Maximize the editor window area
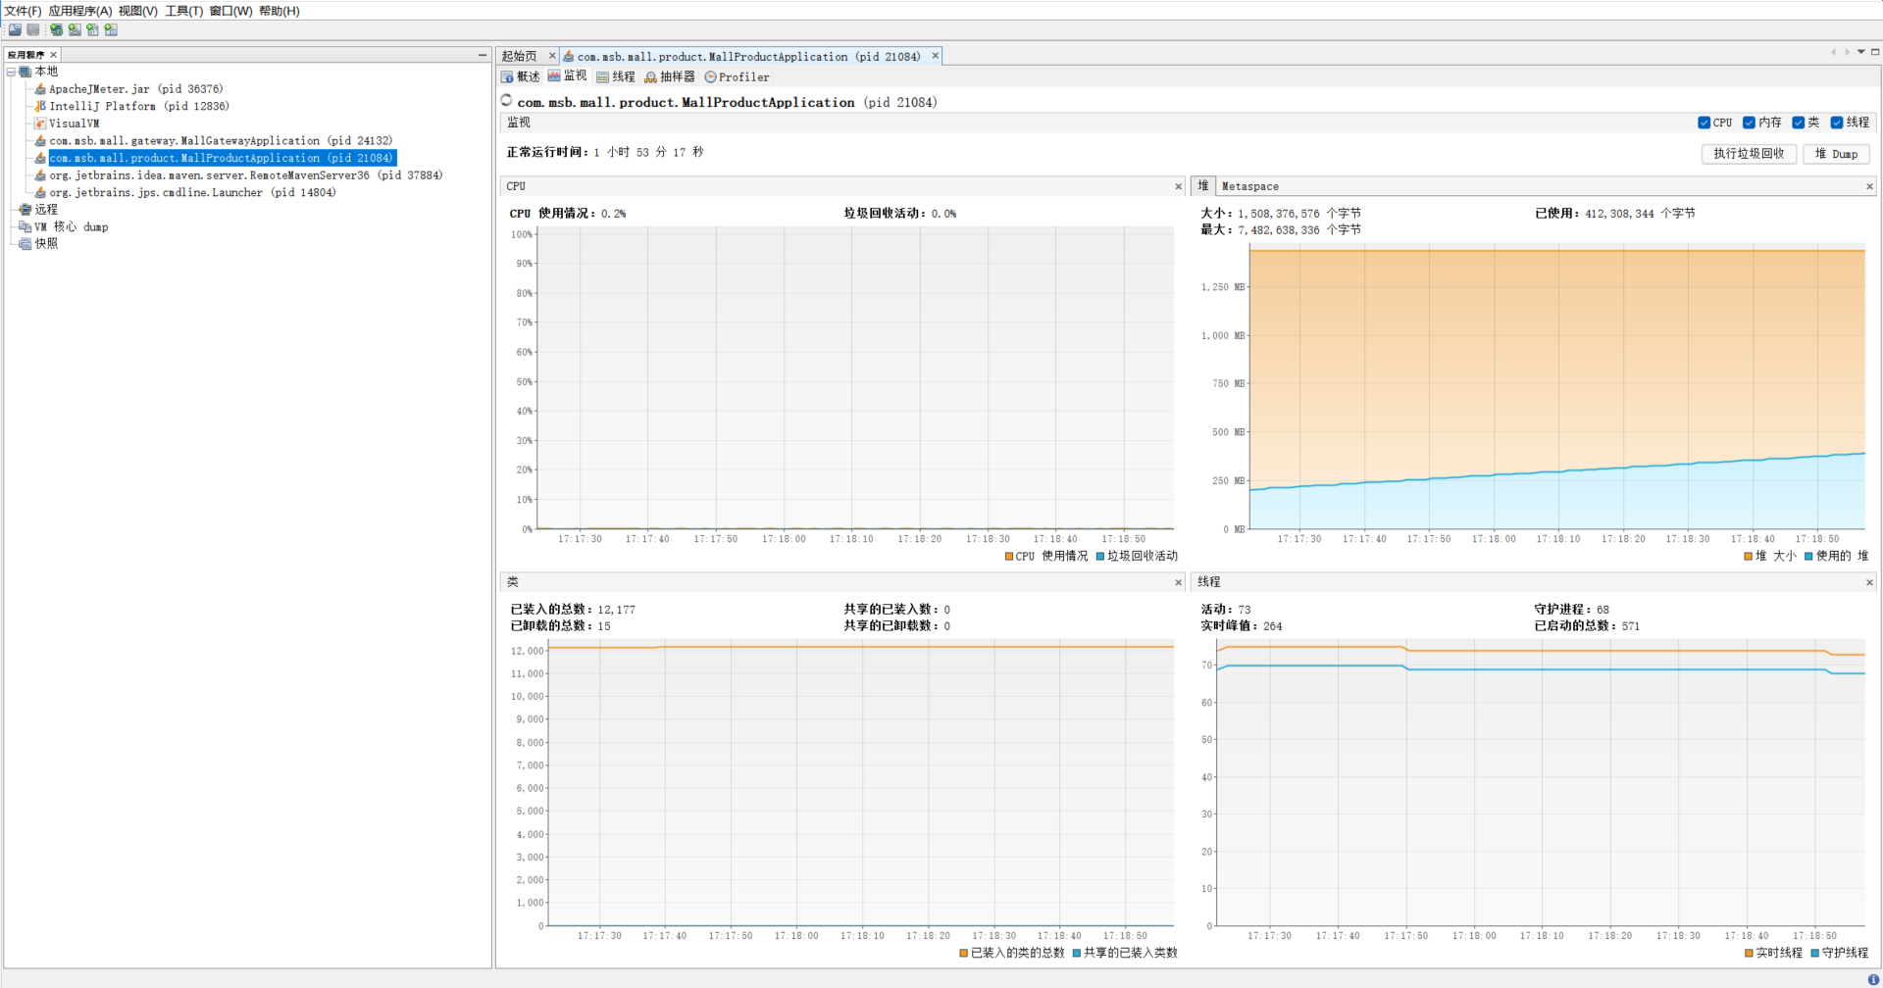Viewport: 1883px width, 988px height. click(1875, 52)
